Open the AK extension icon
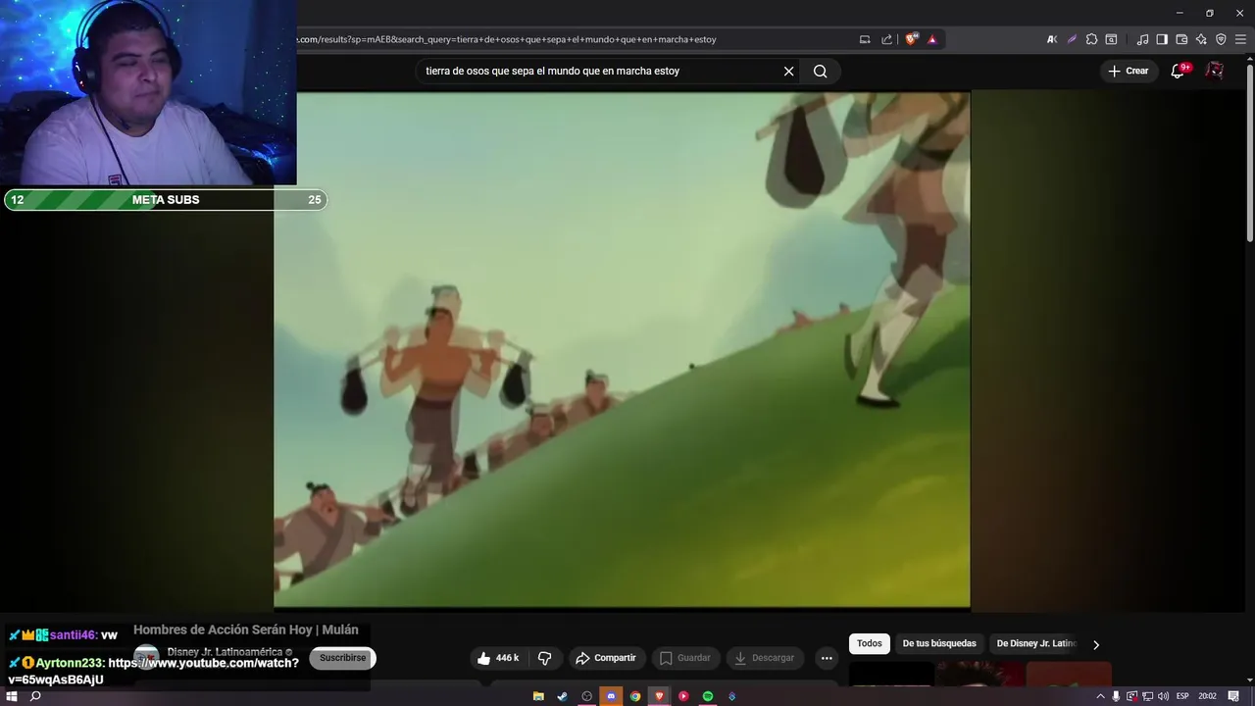1255x706 pixels. pyautogui.click(x=1052, y=39)
